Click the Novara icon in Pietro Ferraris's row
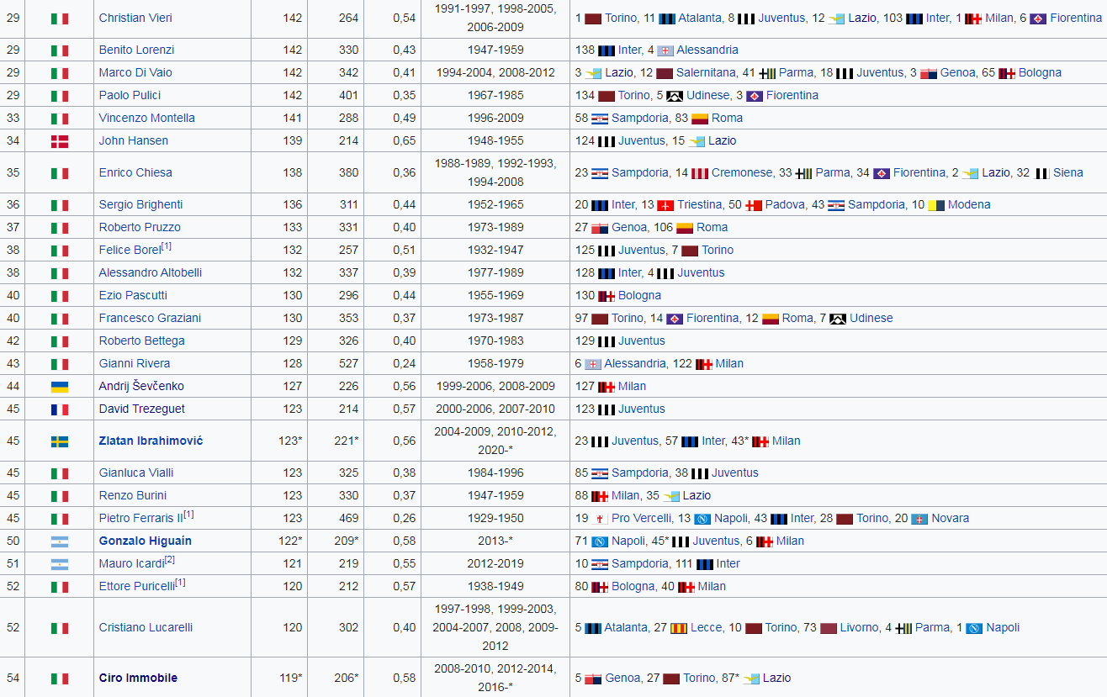The height and width of the screenshot is (697, 1107). (x=919, y=519)
